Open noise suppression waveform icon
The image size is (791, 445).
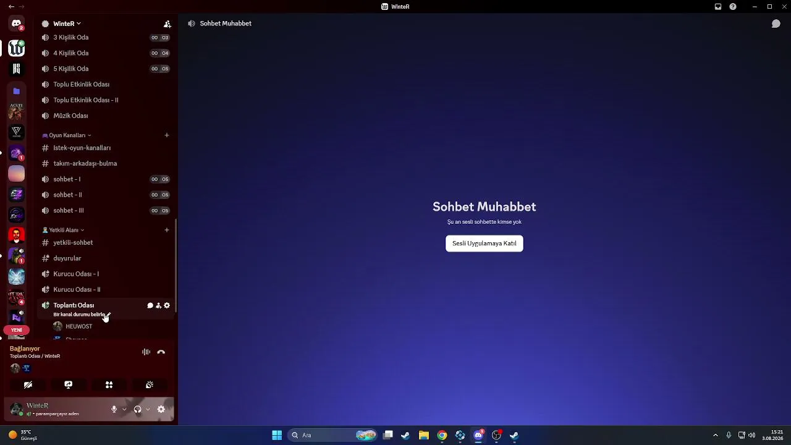[146, 352]
